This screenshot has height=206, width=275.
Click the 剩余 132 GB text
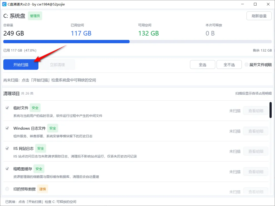click(262, 50)
